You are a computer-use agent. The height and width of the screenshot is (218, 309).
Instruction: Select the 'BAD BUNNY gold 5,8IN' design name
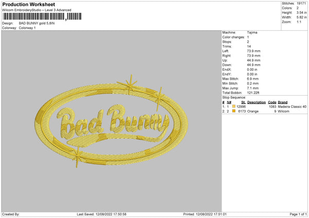pyautogui.click(x=37, y=23)
